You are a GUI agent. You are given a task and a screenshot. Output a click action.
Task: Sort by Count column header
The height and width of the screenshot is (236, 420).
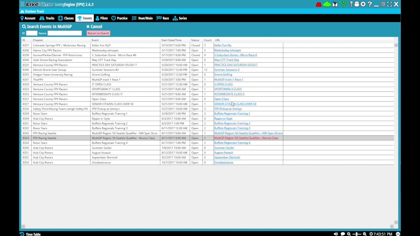tap(208, 40)
